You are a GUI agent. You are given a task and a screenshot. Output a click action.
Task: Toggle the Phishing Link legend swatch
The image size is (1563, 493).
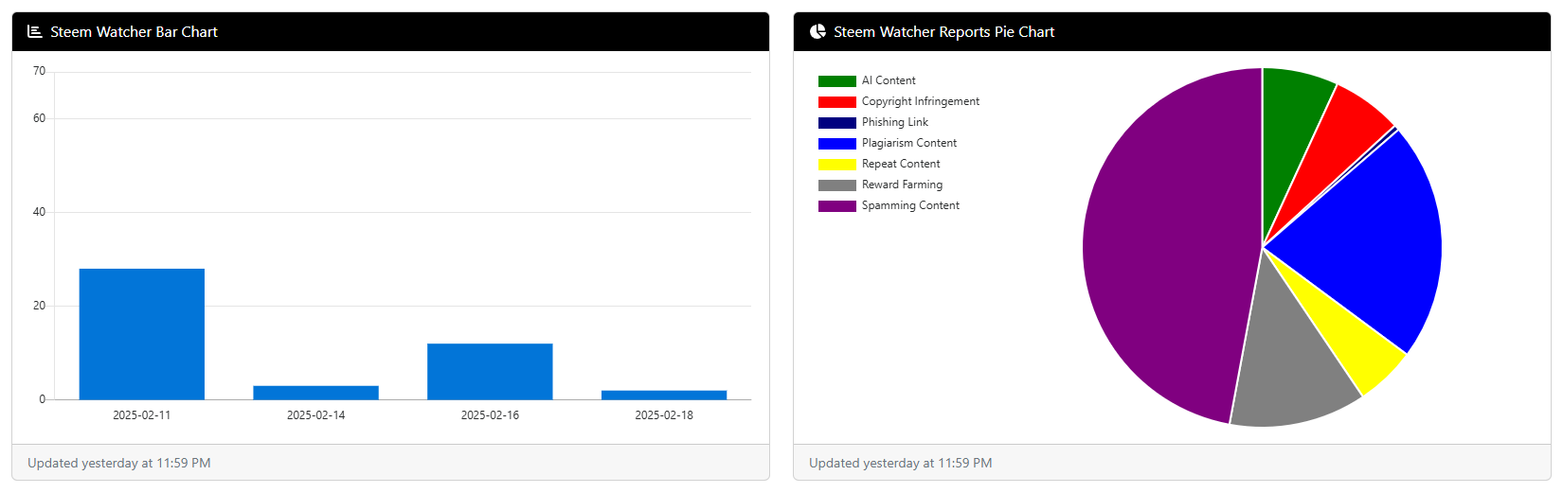[836, 123]
